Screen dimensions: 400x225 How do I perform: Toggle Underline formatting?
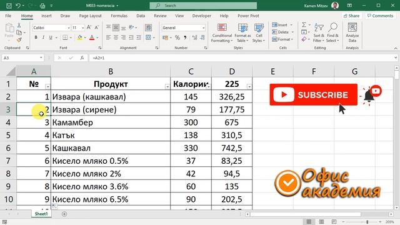pos(51,37)
